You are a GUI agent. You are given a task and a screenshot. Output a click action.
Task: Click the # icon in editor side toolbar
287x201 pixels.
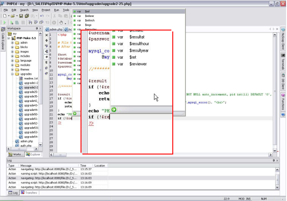click(x=46, y=57)
